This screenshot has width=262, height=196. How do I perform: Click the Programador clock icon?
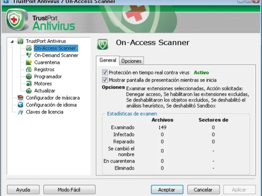[x=29, y=76]
